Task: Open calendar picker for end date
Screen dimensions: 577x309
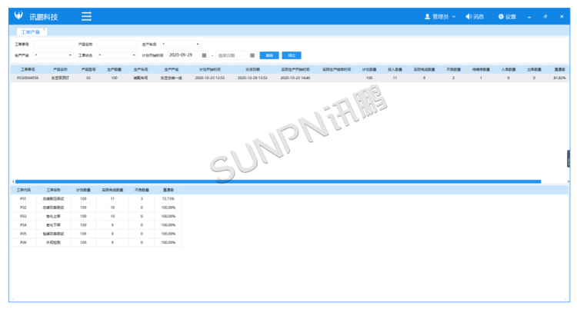Action: [252, 55]
